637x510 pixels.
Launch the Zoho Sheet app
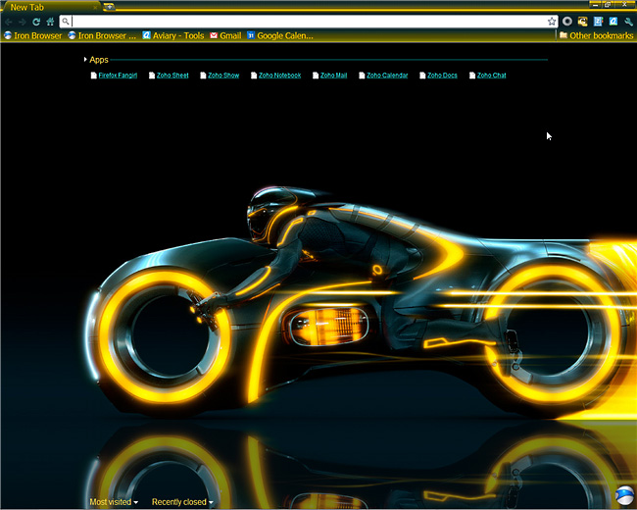point(169,76)
